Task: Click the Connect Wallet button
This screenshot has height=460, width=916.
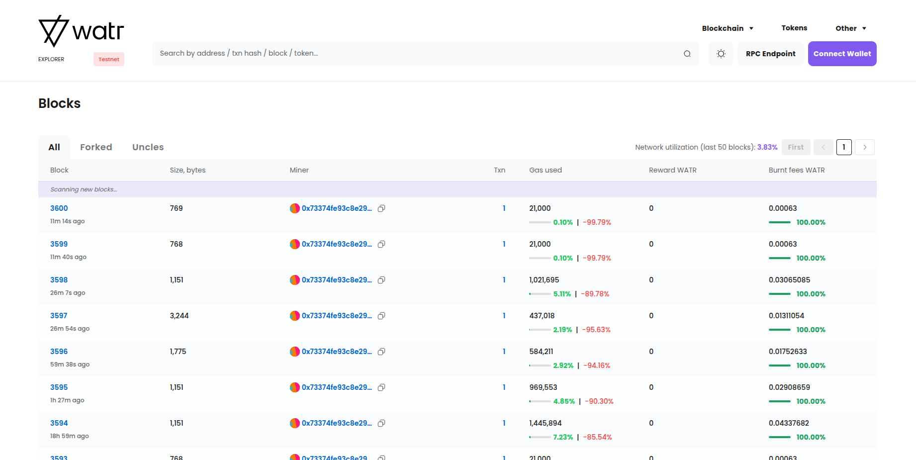Action: click(x=842, y=54)
